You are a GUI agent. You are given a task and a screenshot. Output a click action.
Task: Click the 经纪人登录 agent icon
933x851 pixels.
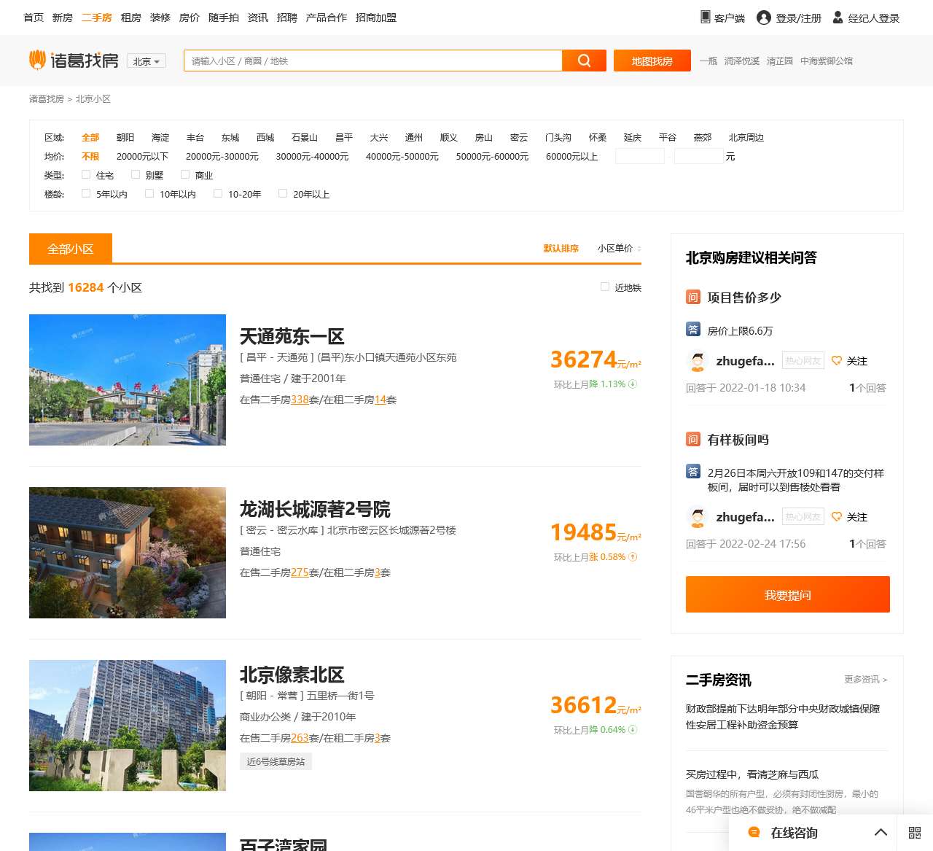tap(837, 17)
